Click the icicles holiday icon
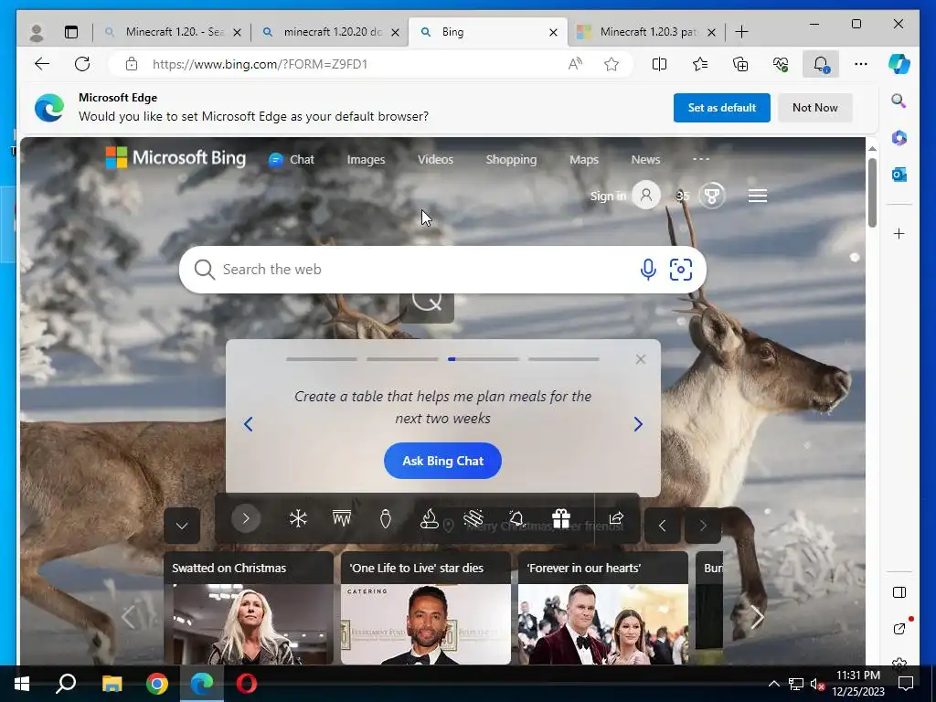Viewport: 936px width, 702px height. 342,518
